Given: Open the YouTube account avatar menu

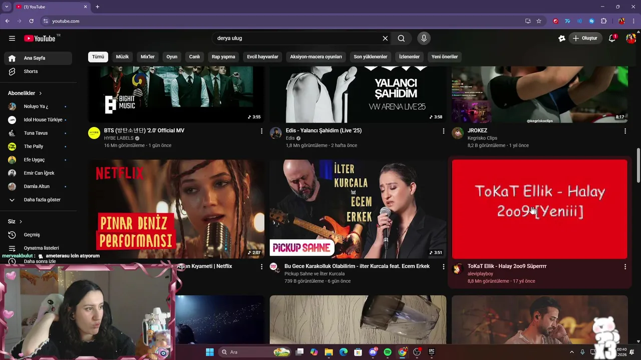Looking at the screenshot, I should pyautogui.click(x=630, y=38).
